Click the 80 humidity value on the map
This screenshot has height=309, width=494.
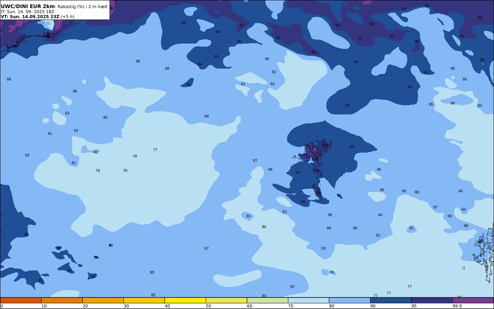[264, 227]
